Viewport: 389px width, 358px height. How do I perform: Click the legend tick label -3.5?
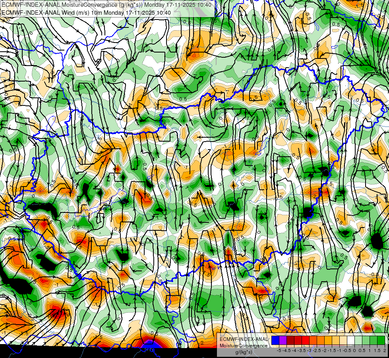click(302, 350)
